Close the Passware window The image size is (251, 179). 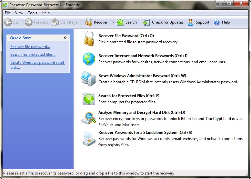click(x=241, y=3)
